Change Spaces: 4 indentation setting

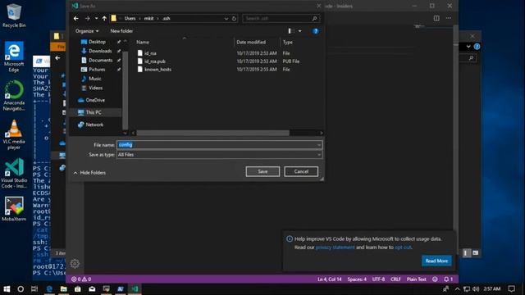click(x=357, y=279)
